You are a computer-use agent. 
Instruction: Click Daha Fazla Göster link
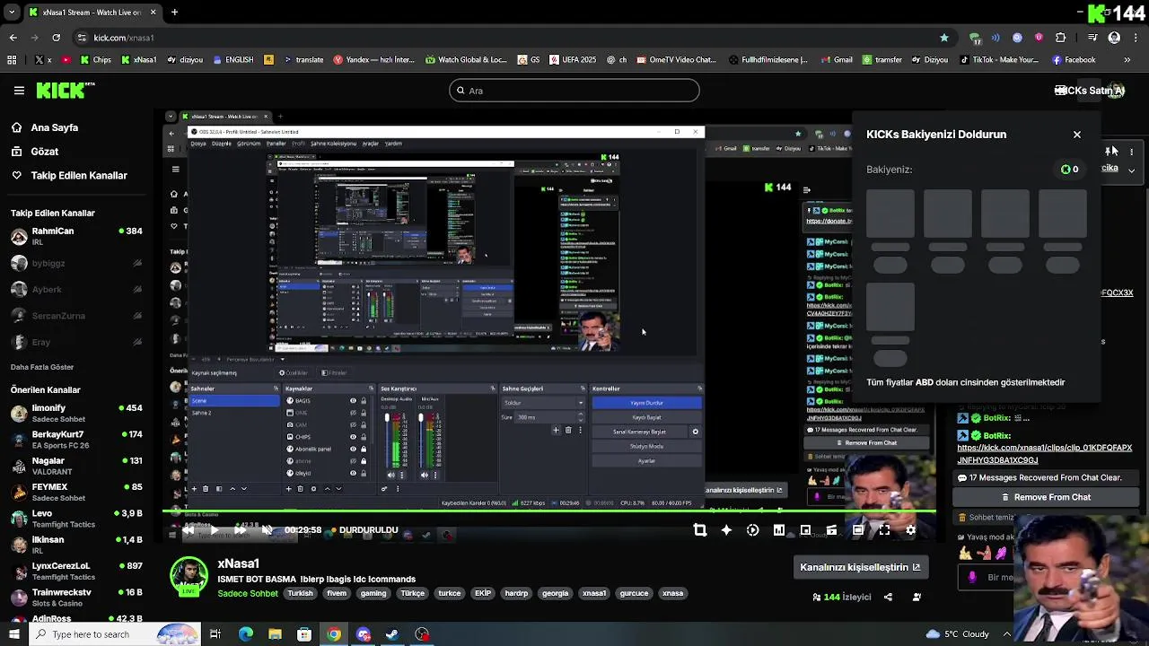(x=42, y=367)
